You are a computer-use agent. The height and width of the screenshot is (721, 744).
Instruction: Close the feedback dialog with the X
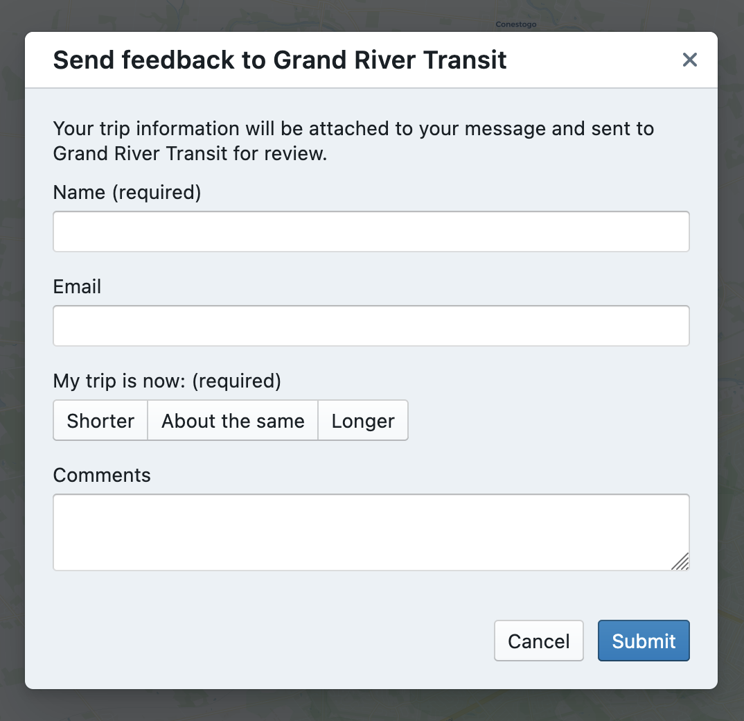689,60
